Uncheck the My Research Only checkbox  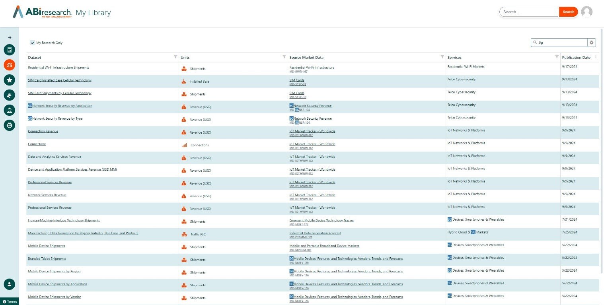[x=33, y=43]
